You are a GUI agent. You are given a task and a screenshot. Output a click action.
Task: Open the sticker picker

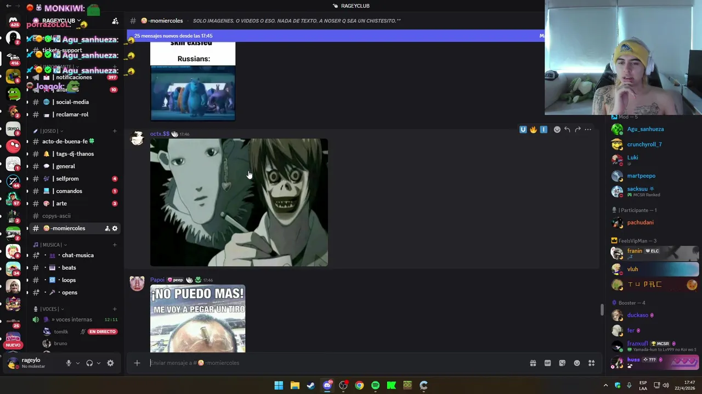click(x=562, y=363)
